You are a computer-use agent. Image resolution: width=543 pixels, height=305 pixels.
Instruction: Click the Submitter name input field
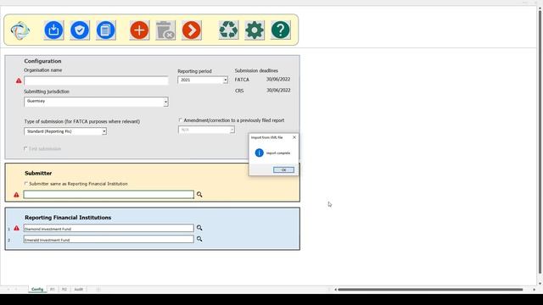click(x=109, y=195)
